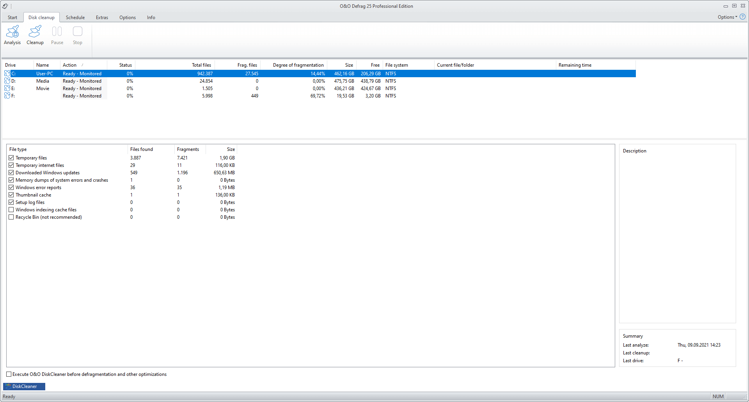Open the Schedule tab
The image size is (749, 402).
[x=75, y=17]
